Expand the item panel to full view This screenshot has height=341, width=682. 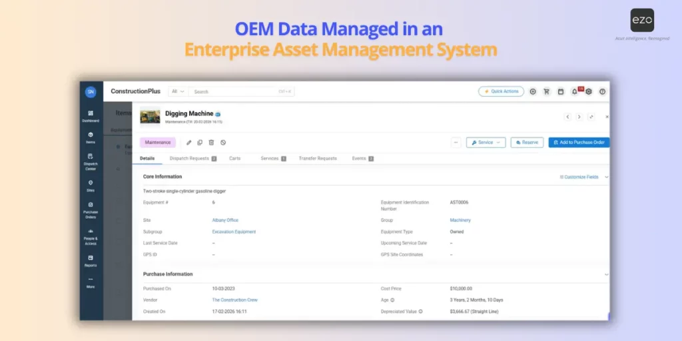tap(591, 117)
